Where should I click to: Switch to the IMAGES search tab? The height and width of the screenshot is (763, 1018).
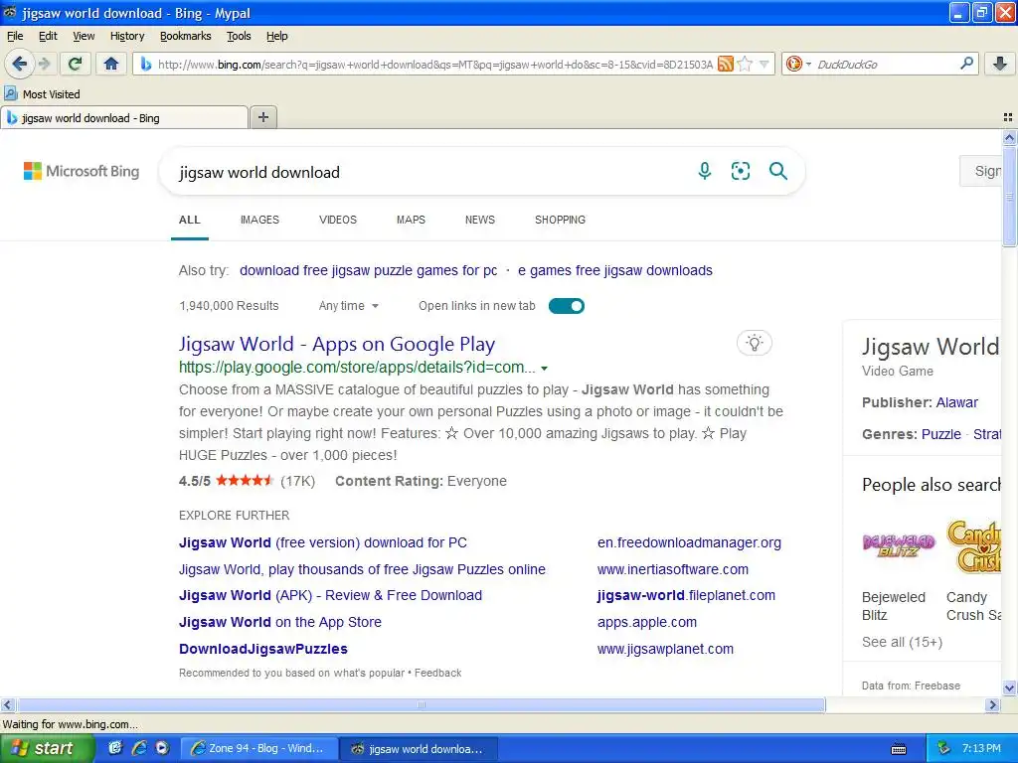coord(259,220)
